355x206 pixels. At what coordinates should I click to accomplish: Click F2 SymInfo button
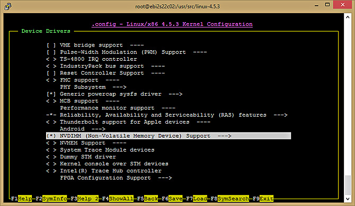coord(51,199)
